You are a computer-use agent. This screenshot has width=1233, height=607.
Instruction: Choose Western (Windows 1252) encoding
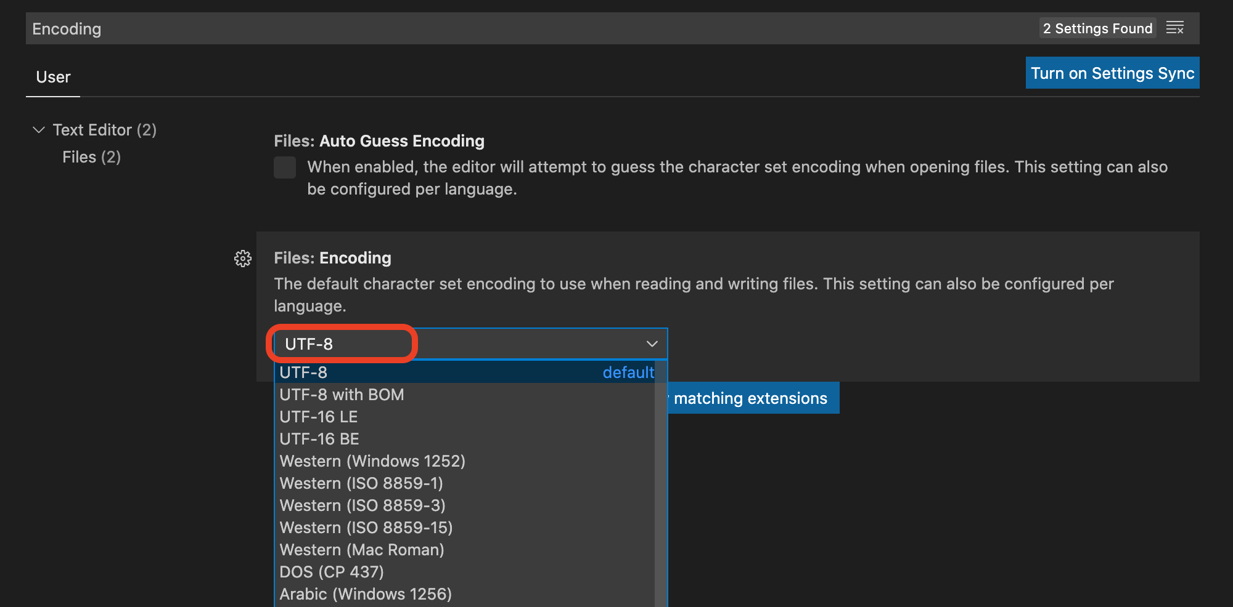point(372,461)
